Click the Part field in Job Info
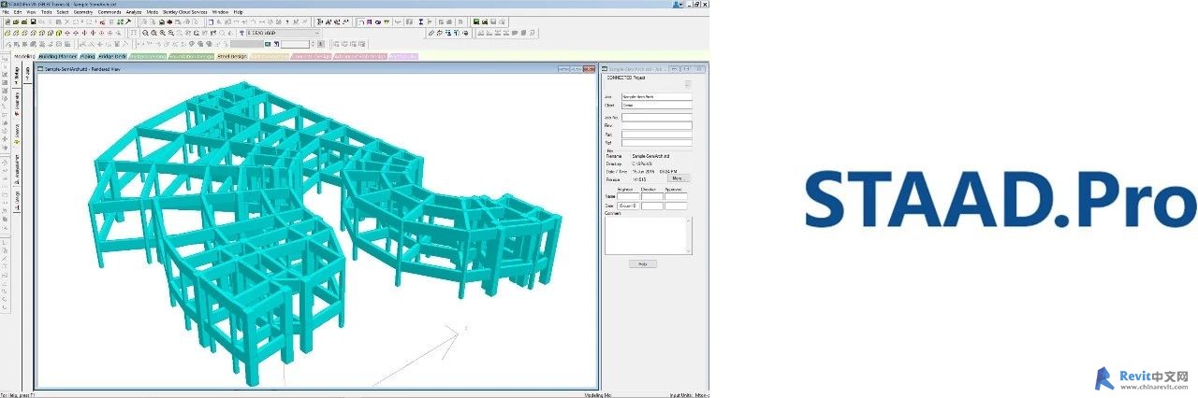 click(x=656, y=135)
